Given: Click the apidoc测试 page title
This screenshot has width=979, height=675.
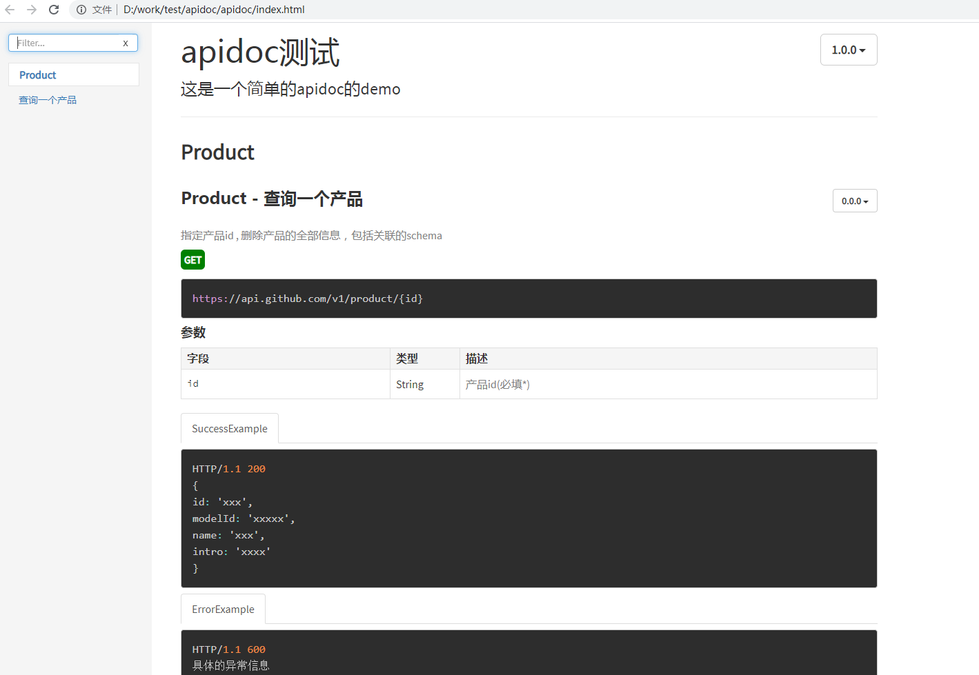Looking at the screenshot, I should point(260,52).
